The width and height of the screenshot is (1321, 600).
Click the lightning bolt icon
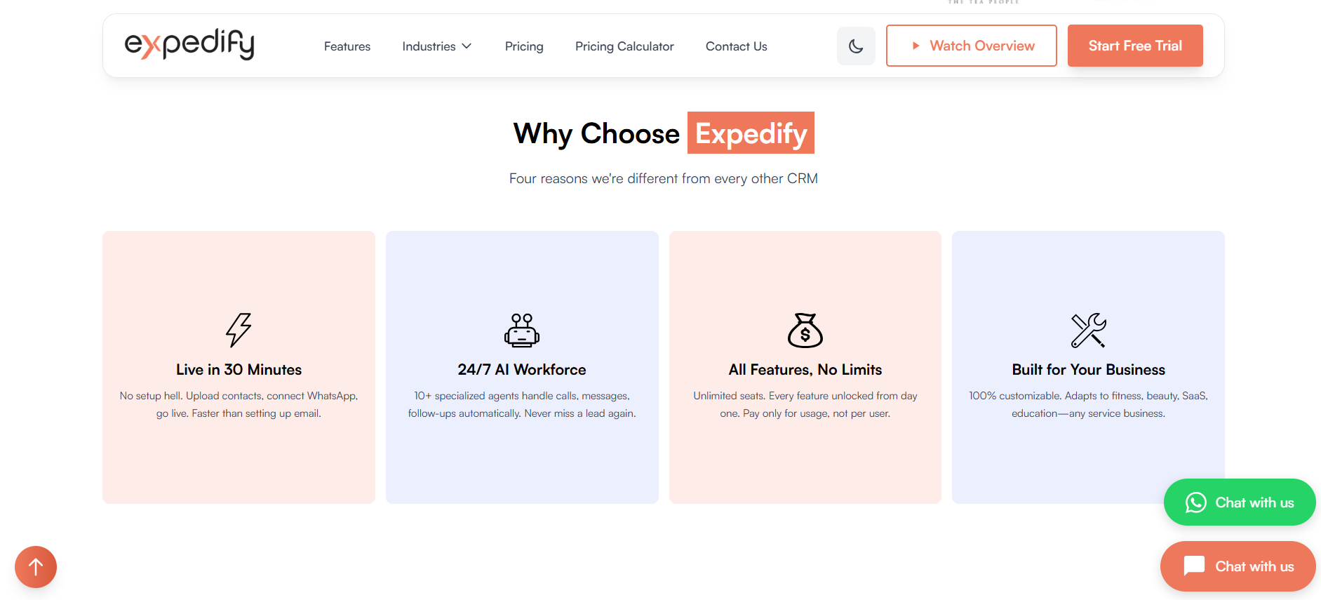239,330
